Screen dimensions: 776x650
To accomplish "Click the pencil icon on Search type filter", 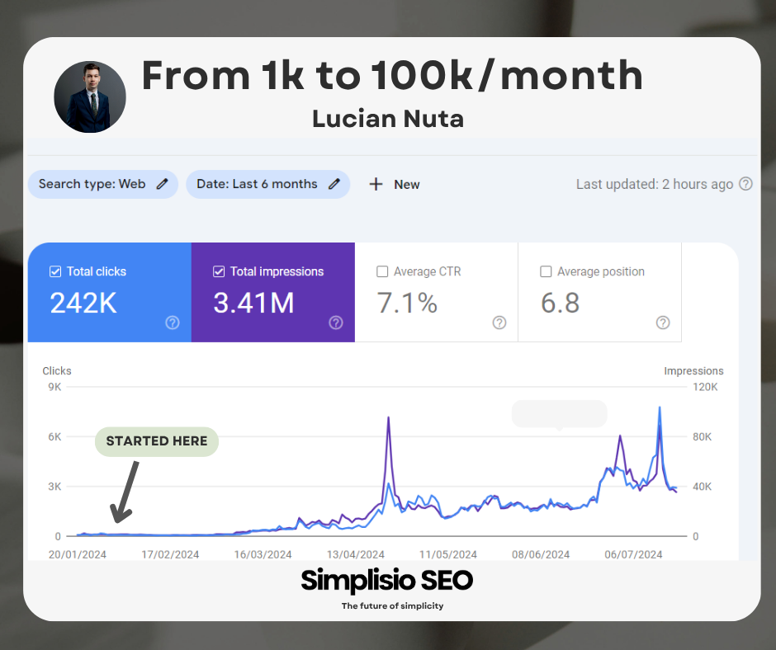I will (x=162, y=184).
